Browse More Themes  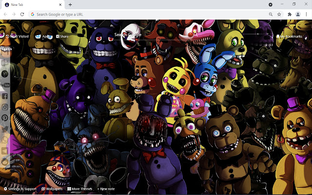point(80,189)
